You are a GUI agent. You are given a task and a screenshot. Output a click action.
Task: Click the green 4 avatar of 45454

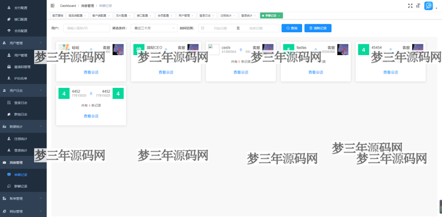[x=363, y=50]
